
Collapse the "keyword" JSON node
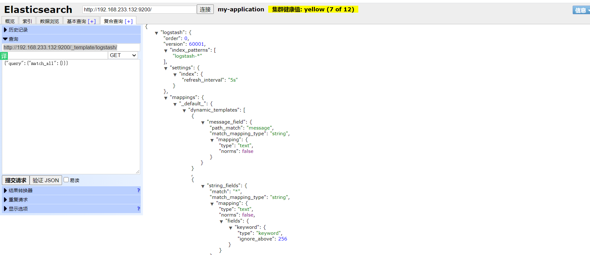point(230,228)
